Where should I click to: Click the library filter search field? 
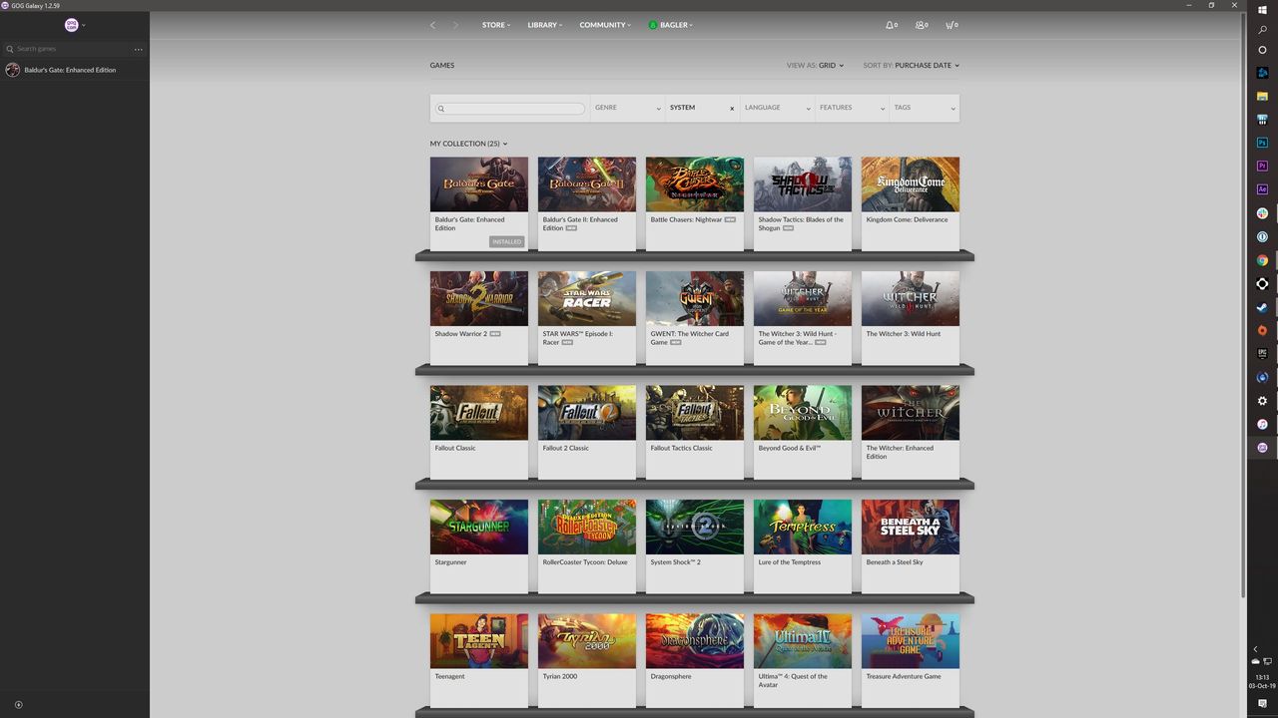[511, 109]
